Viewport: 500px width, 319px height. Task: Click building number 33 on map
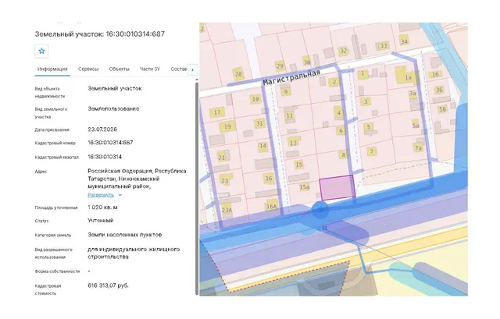click(384, 46)
